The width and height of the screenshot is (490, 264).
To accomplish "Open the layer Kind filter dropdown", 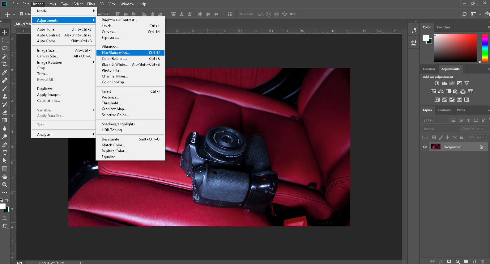I will click(435, 120).
